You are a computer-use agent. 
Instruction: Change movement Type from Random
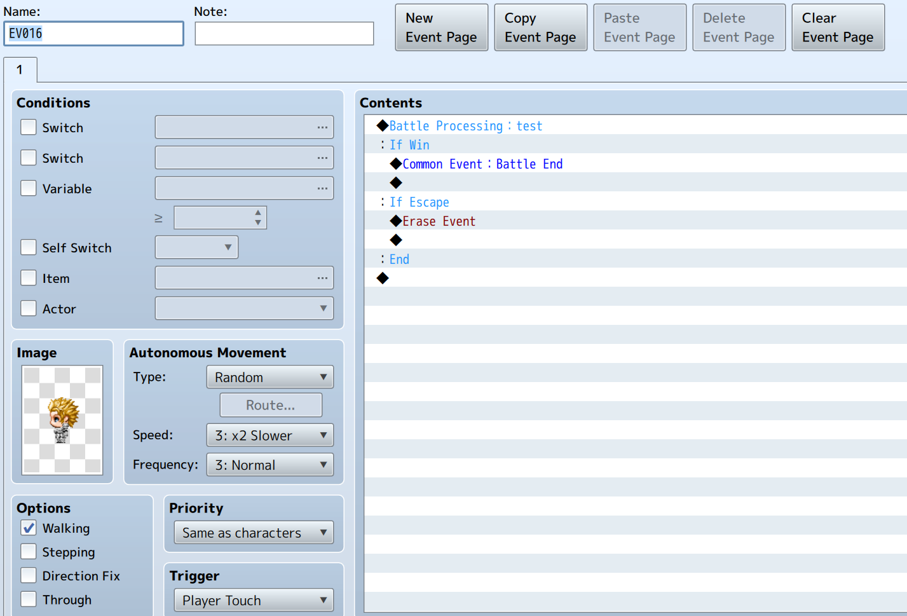point(270,377)
